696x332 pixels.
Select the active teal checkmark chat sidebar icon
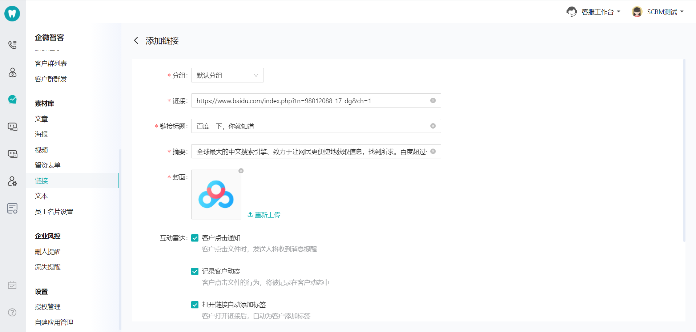pos(12,99)
